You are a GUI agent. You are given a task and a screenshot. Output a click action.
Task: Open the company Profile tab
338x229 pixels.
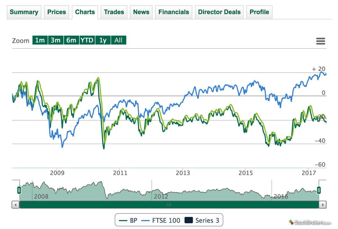pyautogui.click(x=259, y=12)
